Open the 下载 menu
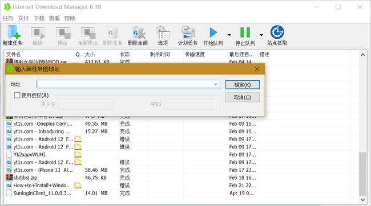Screen dimensions: 371x206 [39, 18]
